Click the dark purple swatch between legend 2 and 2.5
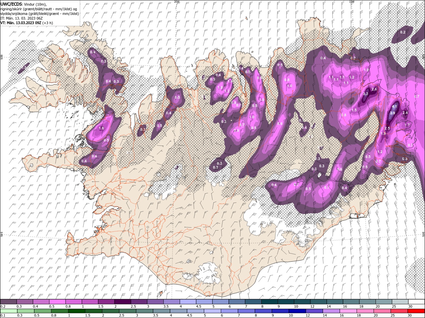The height and width of the screenshot is (318, 425). click(x=122, y=302)
